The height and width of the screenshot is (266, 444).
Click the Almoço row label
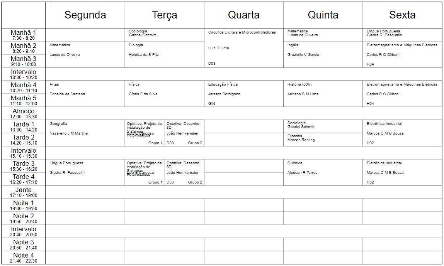tap(24, 113)
